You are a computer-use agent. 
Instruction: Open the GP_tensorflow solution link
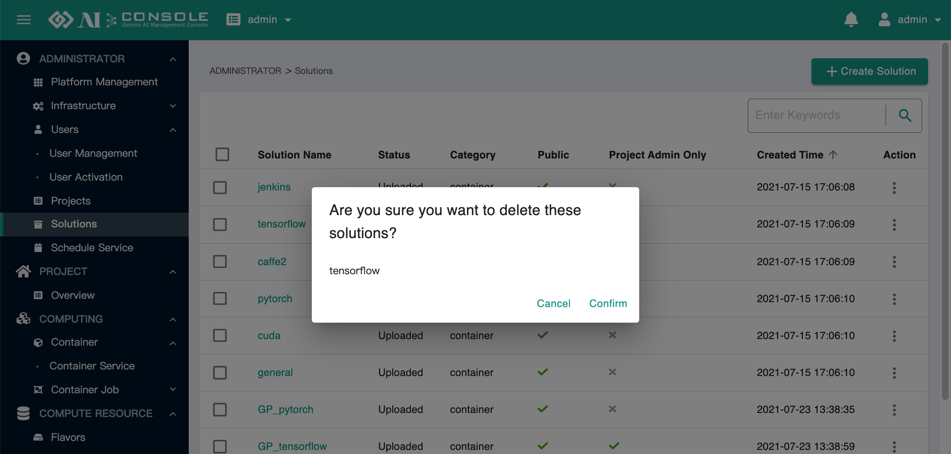[292, 446]
